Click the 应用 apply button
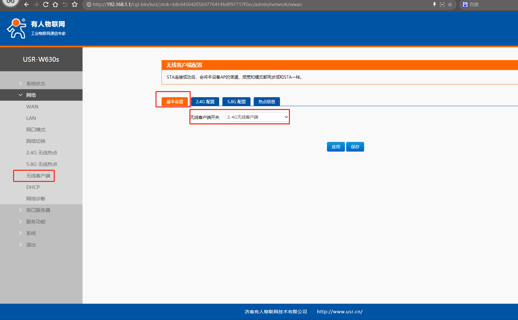Viewport: 518px width, 320px height. coord(336,147)
